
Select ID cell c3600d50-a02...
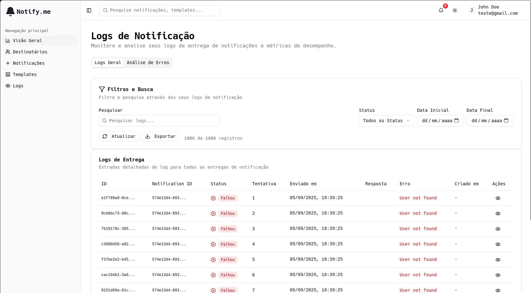tap(118, 244)
